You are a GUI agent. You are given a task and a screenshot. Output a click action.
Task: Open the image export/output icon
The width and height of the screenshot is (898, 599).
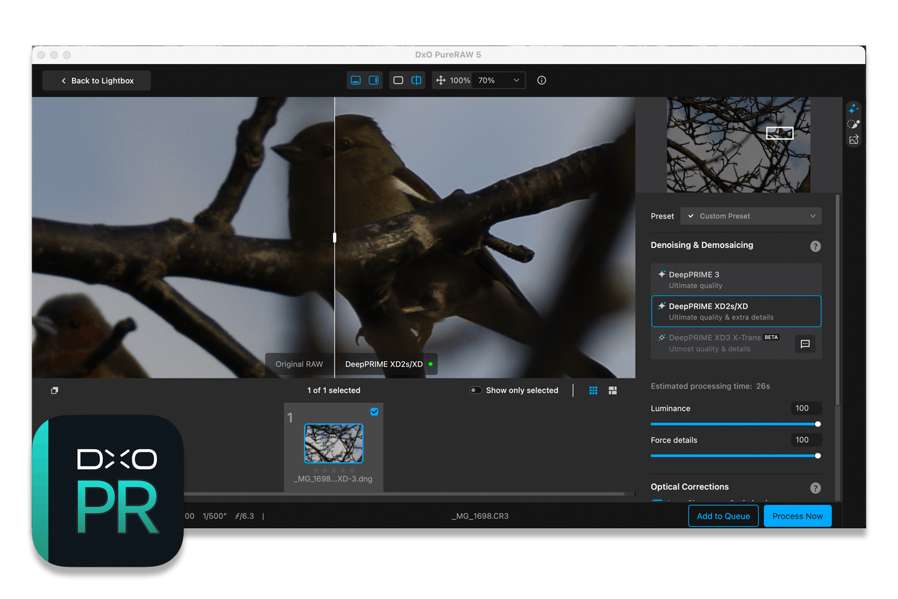[854, 140]
